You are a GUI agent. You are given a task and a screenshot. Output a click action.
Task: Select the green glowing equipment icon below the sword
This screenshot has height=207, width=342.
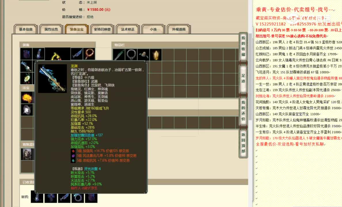click(26, 78)
